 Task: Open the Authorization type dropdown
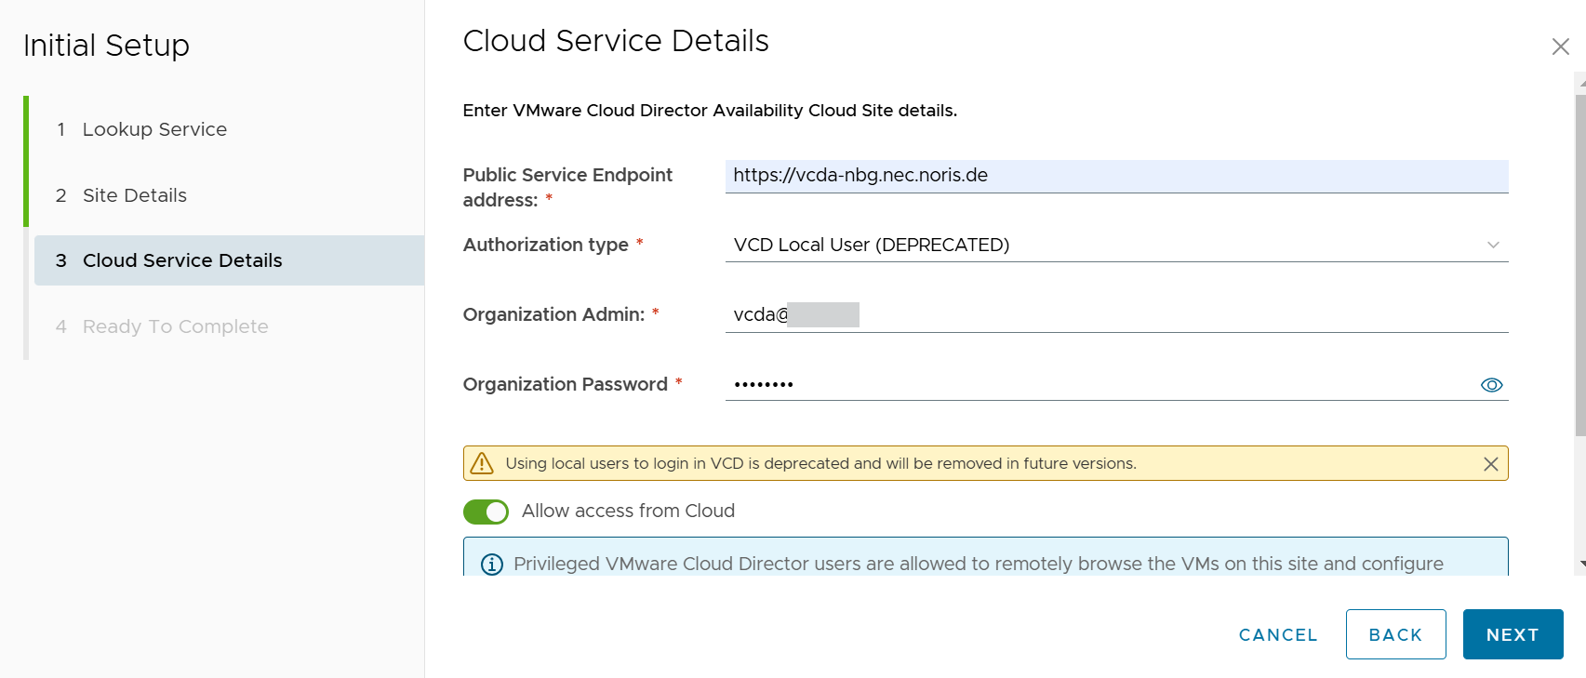1116,245
